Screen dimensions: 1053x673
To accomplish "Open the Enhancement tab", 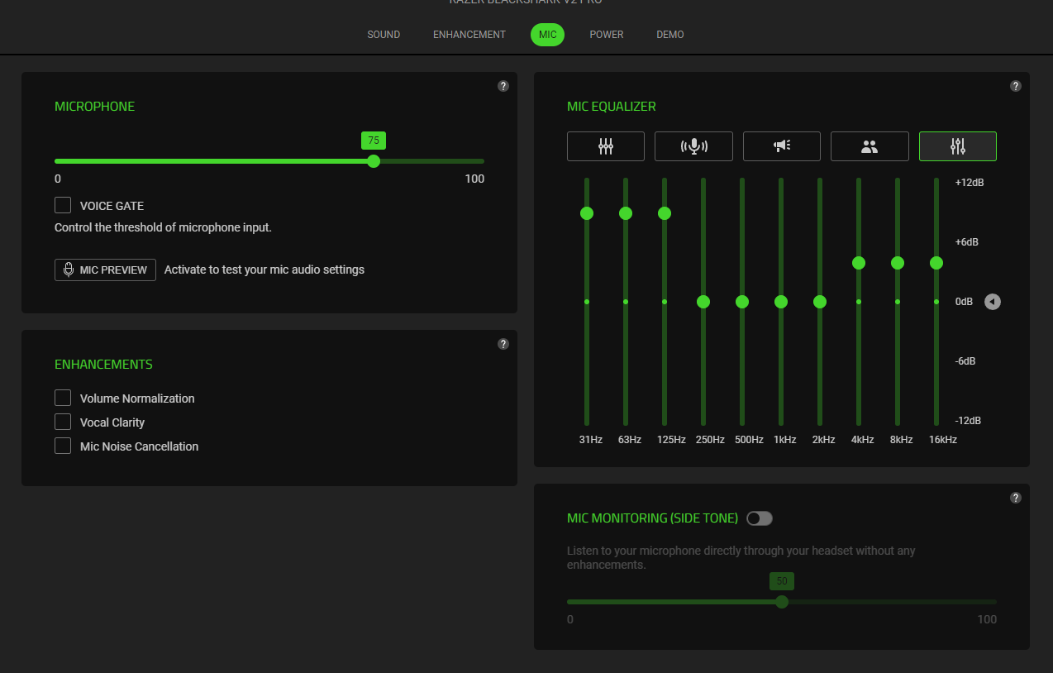I will [469, 35].
